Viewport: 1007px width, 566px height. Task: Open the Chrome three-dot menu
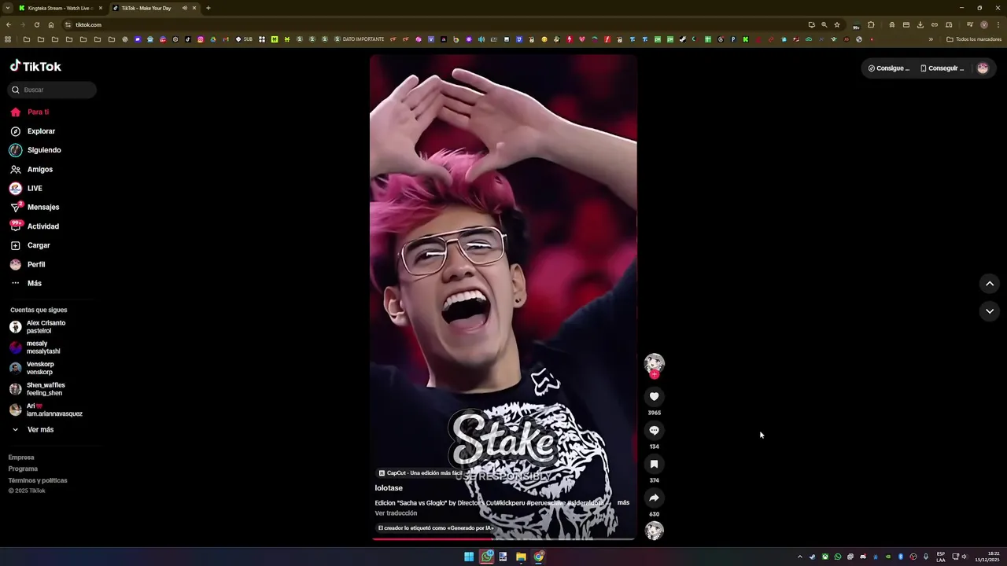[998, 24]
